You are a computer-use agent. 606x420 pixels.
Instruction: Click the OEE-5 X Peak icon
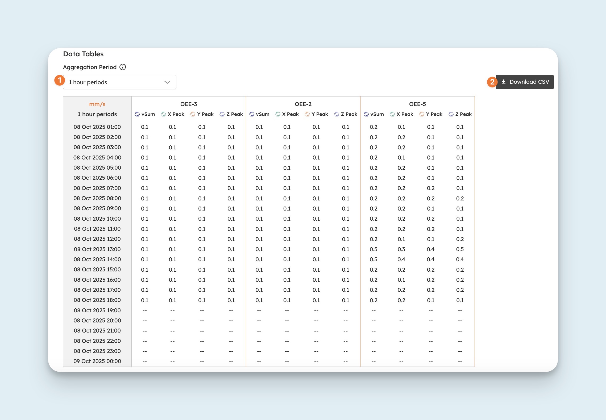[392, 114]
